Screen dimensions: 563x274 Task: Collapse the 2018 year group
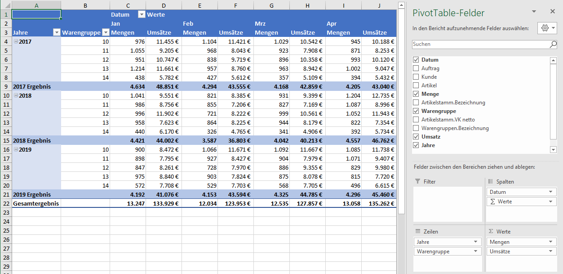[16, 95]
